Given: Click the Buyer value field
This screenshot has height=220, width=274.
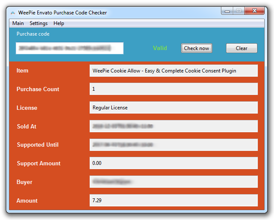Looking at the screenshot, I should [173, 182].
